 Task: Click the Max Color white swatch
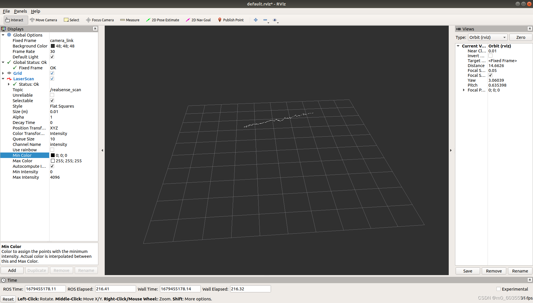(x=53, y=161)
